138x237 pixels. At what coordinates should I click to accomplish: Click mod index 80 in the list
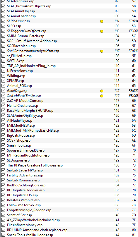click(x=134, y=230)
